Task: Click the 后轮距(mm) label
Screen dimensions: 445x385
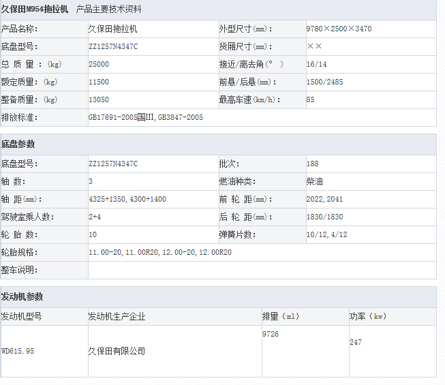Action: [245, 217]
